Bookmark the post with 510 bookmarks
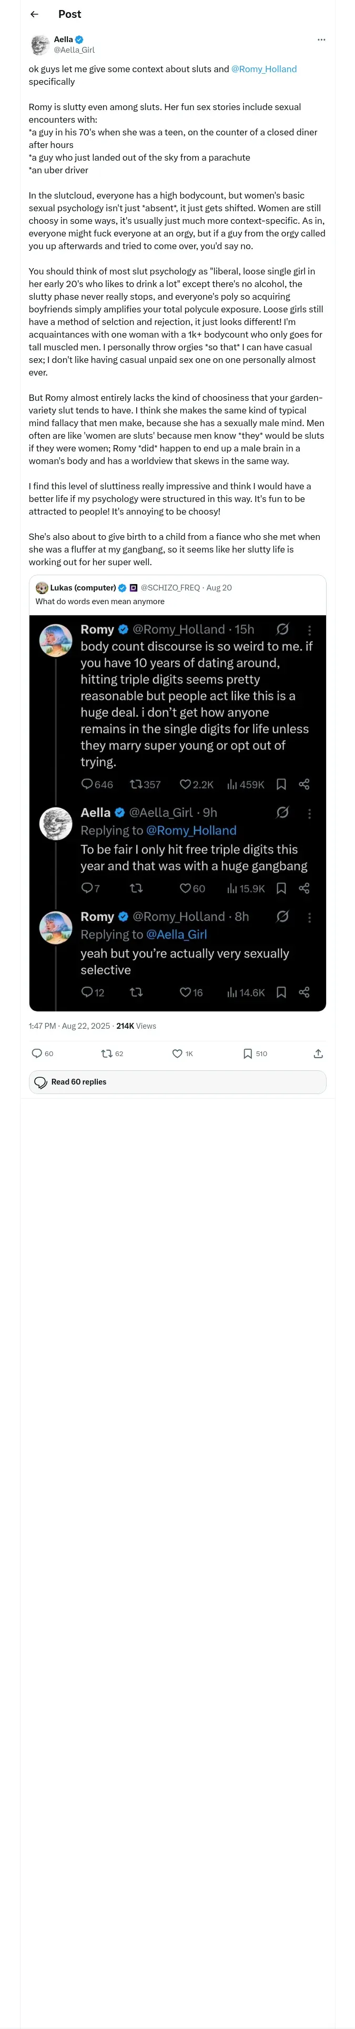Image resolution: width=355 pixels, height=2029 pixels. point(247,1053)
